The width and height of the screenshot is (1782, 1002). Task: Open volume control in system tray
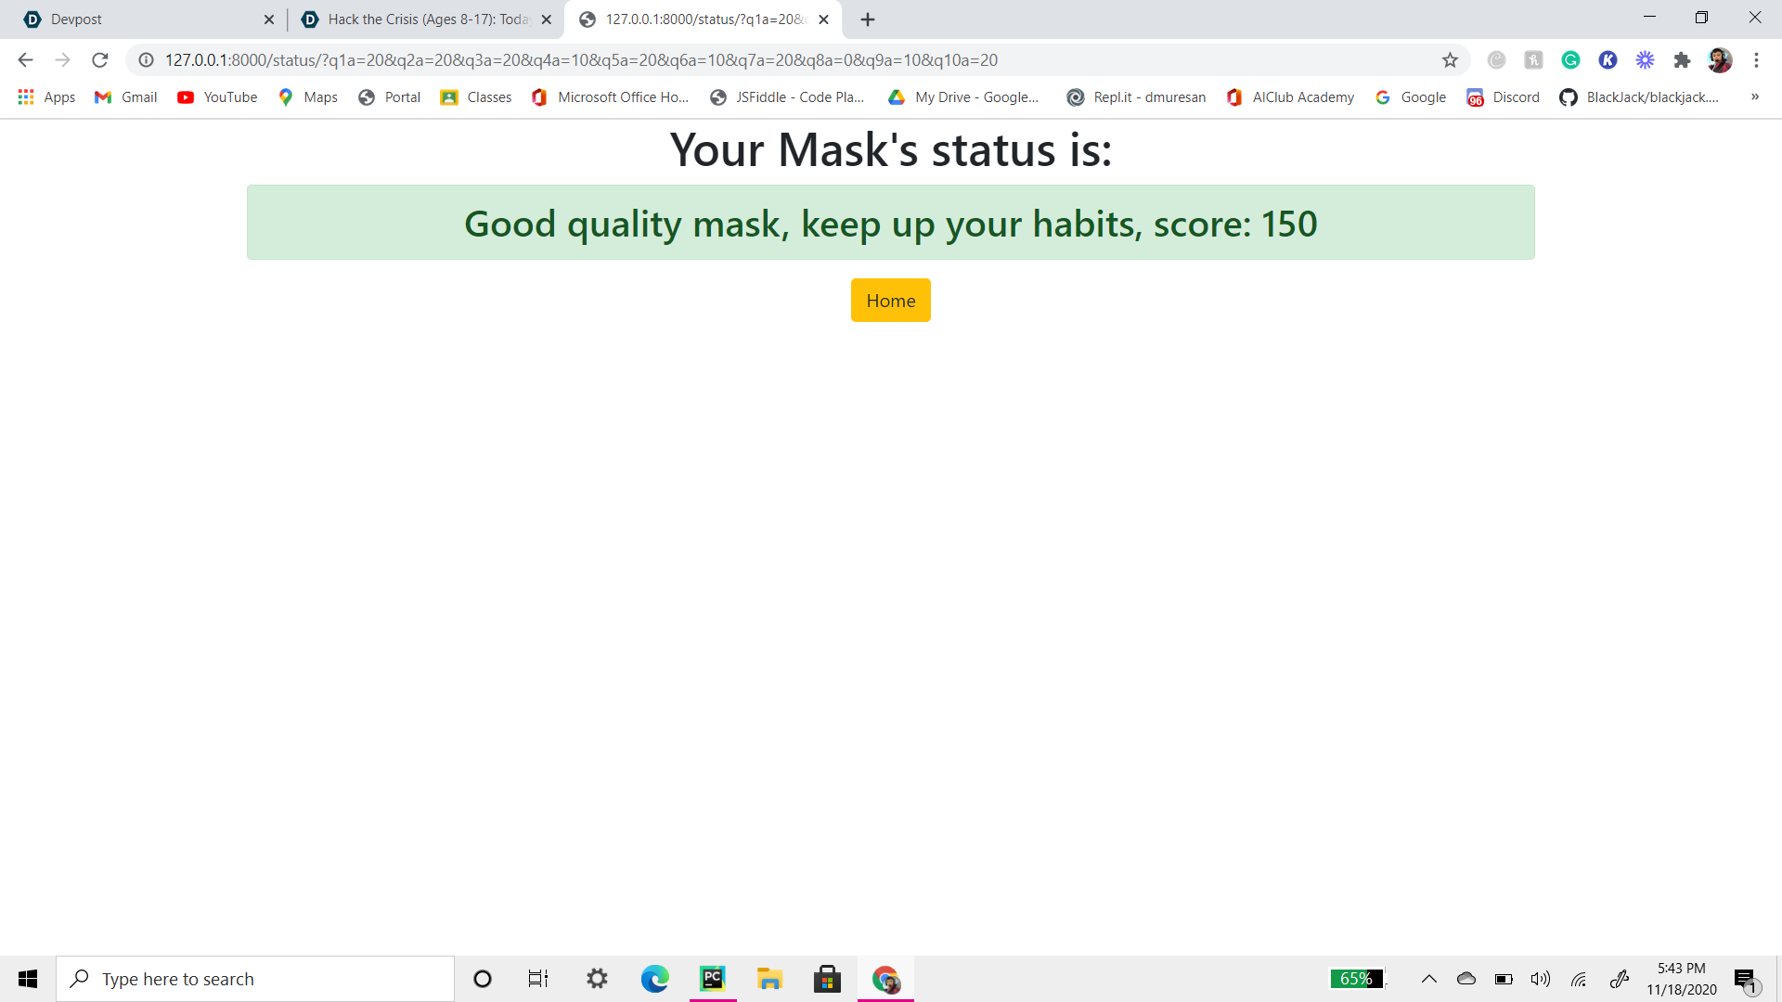[1541, 979]
